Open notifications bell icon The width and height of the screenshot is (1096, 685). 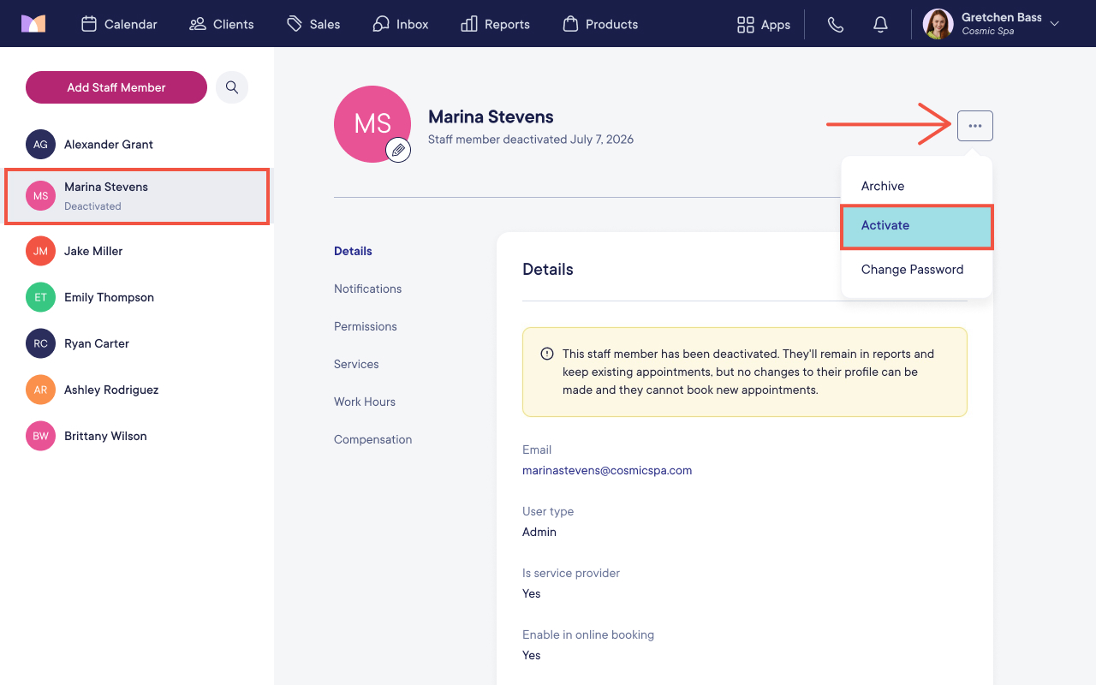click(880, 25)
